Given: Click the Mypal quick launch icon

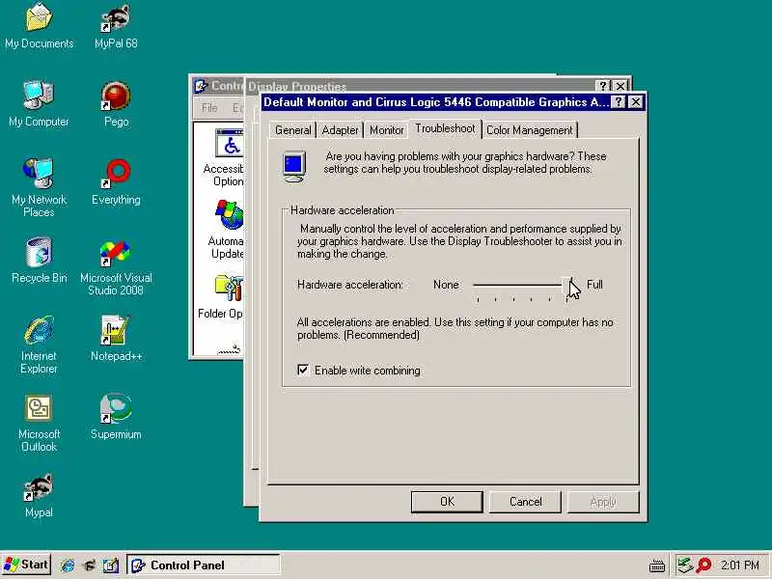Looking at the screenshot, I should [x=89, y=565].
